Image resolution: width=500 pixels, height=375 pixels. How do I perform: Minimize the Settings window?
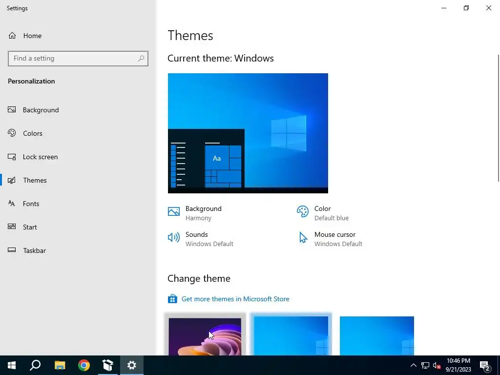click(444, 8)
